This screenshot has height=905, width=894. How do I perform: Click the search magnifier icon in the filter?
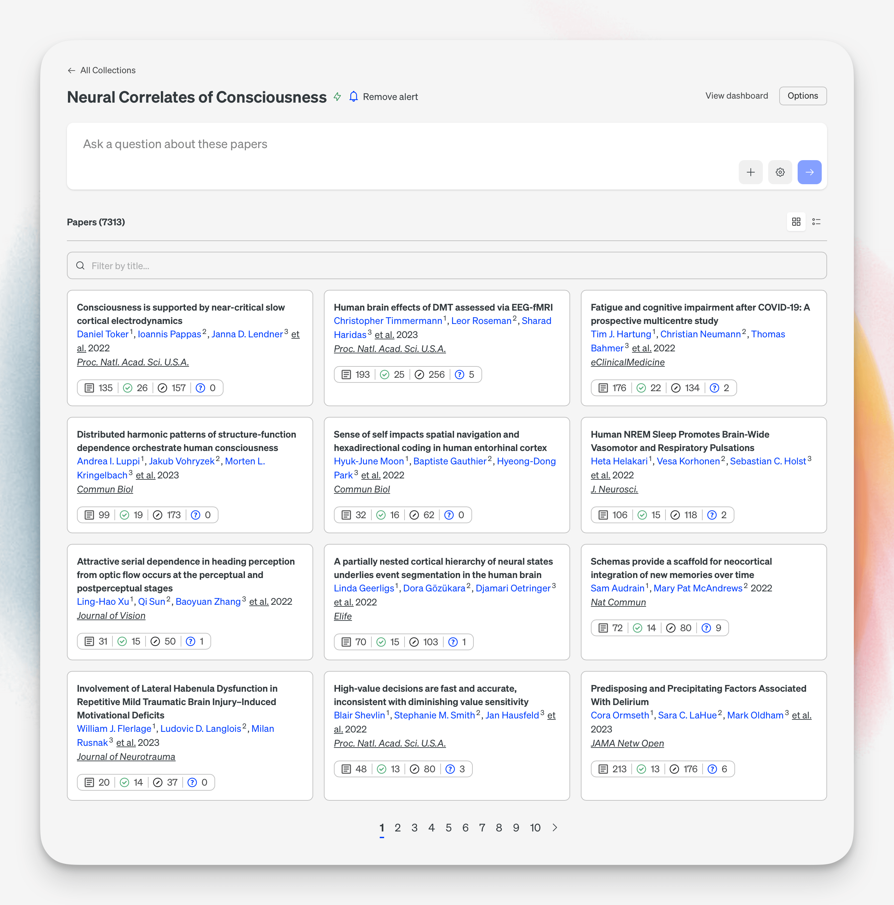[x=81, y=265]
